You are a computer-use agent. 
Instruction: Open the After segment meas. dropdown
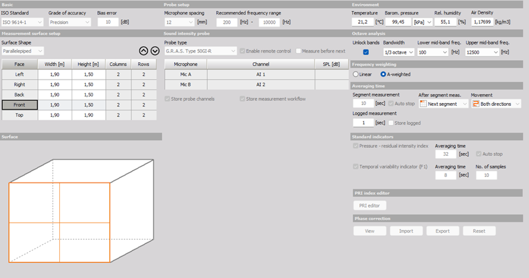[x=444, y=104]
